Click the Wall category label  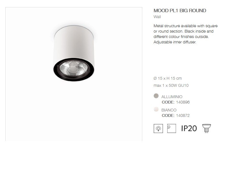pos(157,17)
